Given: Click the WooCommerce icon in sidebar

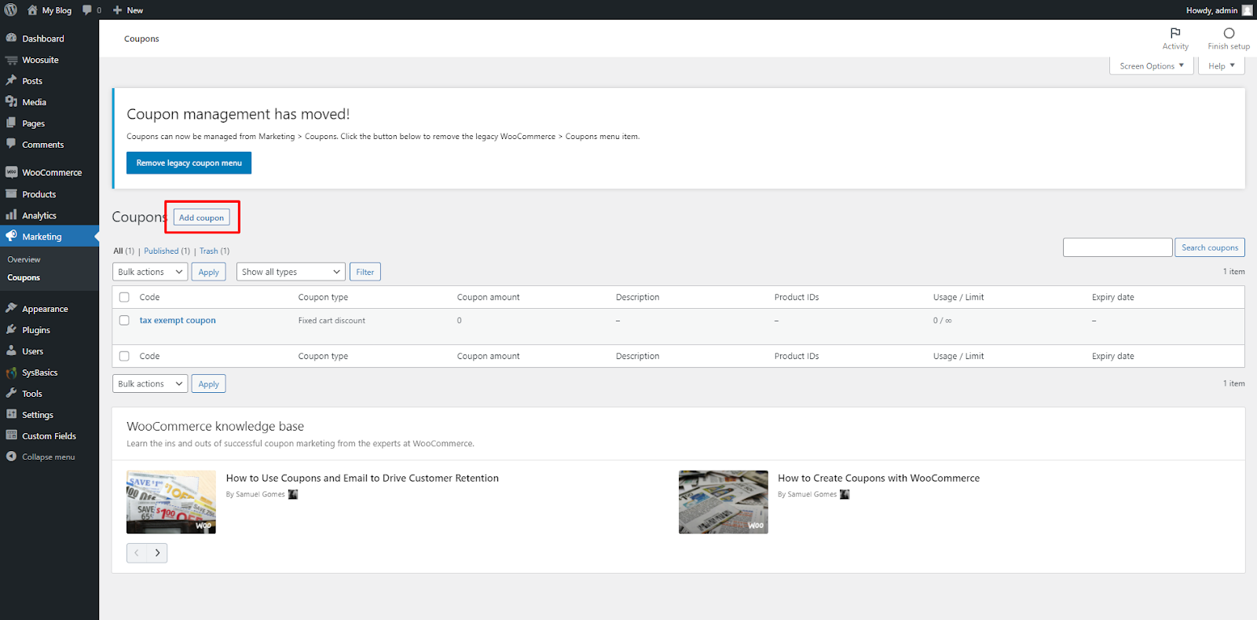Looking at the screenshot, I should click(11, 172).
